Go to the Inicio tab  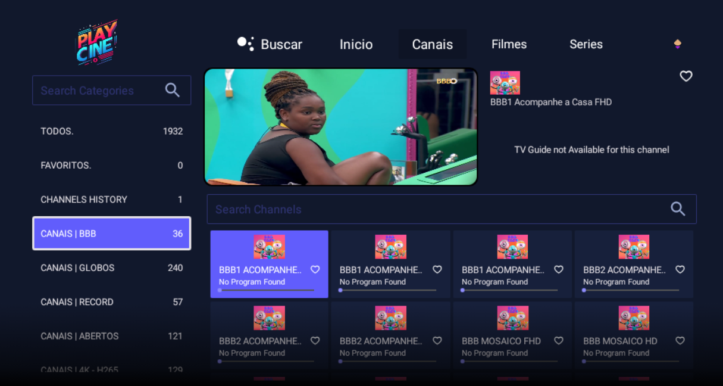click(356, 45)
